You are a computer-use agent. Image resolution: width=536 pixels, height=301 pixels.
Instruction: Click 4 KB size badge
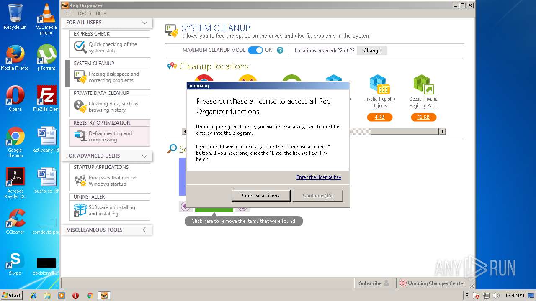pos(379,117)
